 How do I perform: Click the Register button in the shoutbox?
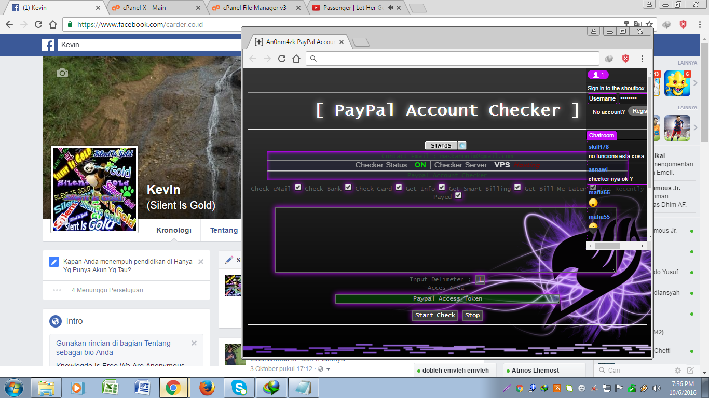click(638, 111)
